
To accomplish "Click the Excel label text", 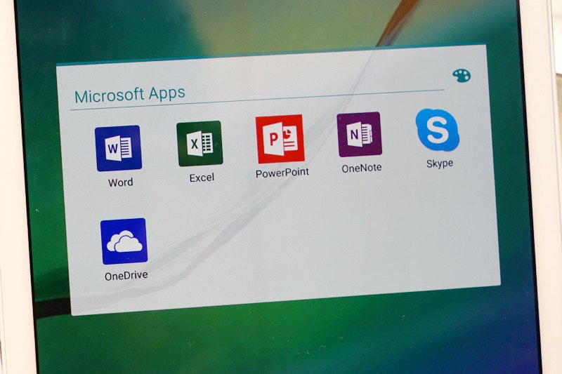I will click(x=202, y=178).
